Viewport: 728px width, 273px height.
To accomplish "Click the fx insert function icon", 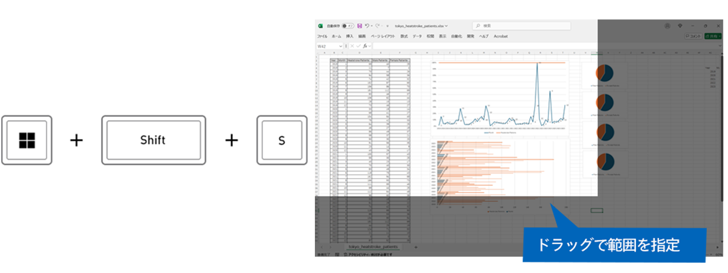I will point(366,46).
